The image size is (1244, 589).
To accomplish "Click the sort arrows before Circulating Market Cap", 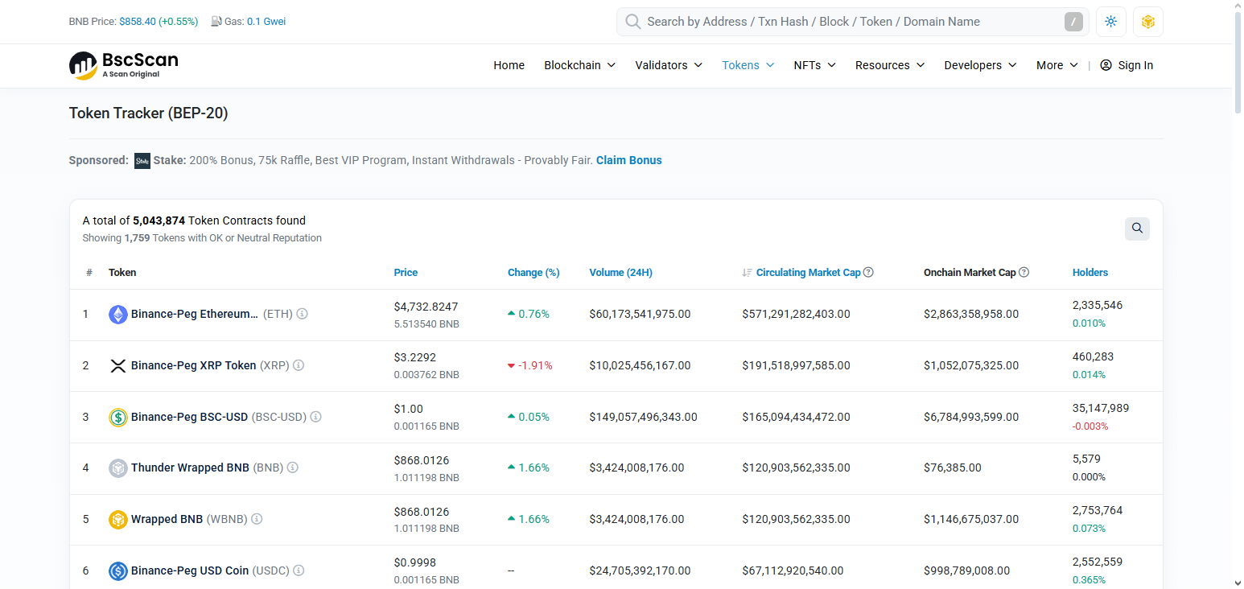I will click(x=748, y=272).
